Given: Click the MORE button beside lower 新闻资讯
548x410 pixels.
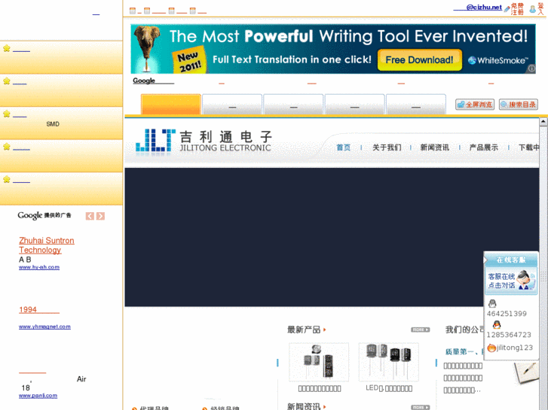Looking at the screenshot, I should pos(420,407).
